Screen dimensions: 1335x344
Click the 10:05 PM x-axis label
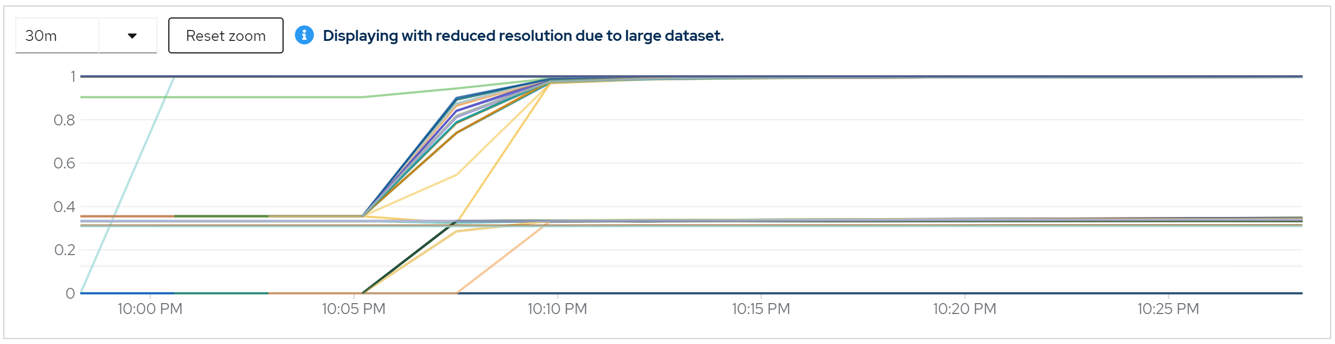click(x=354, y=309)
